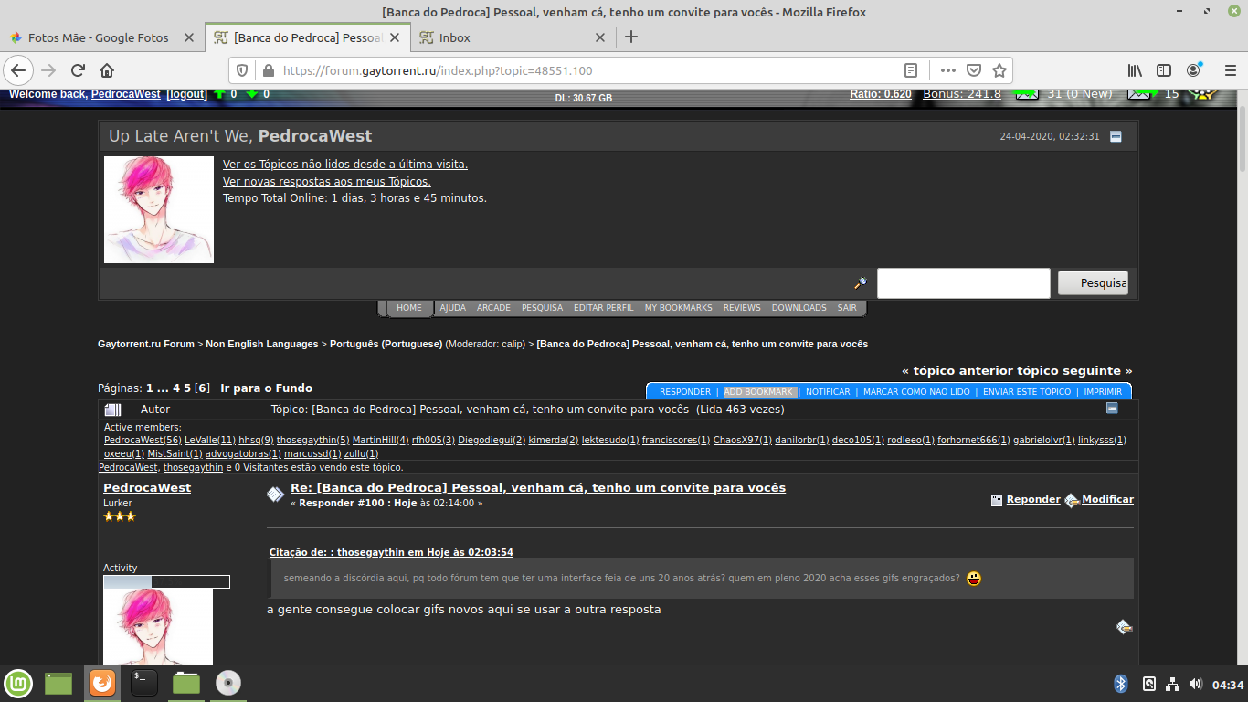Screen dimensions: 1248x702
Task: Open the inbox envelope icon showing 31 messages
Action: point(1025,94)
